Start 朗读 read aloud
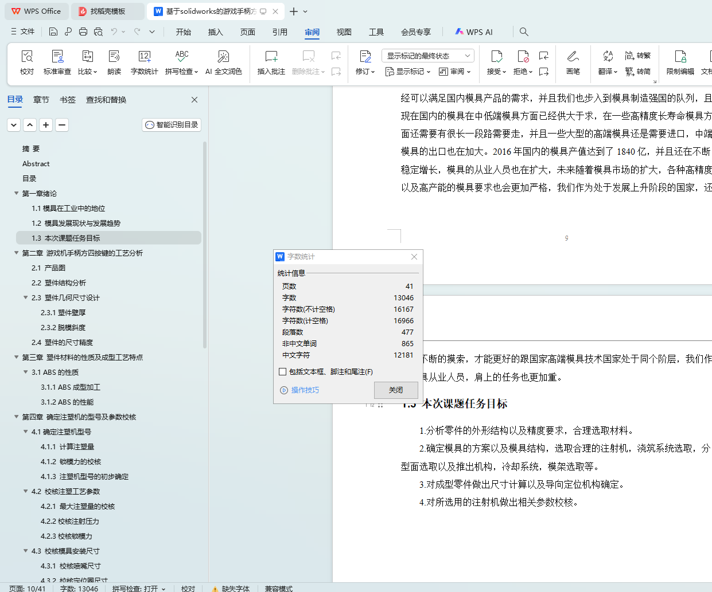Image resolution: width=712 pixels, height=592 pixels. tap(114, 62)
